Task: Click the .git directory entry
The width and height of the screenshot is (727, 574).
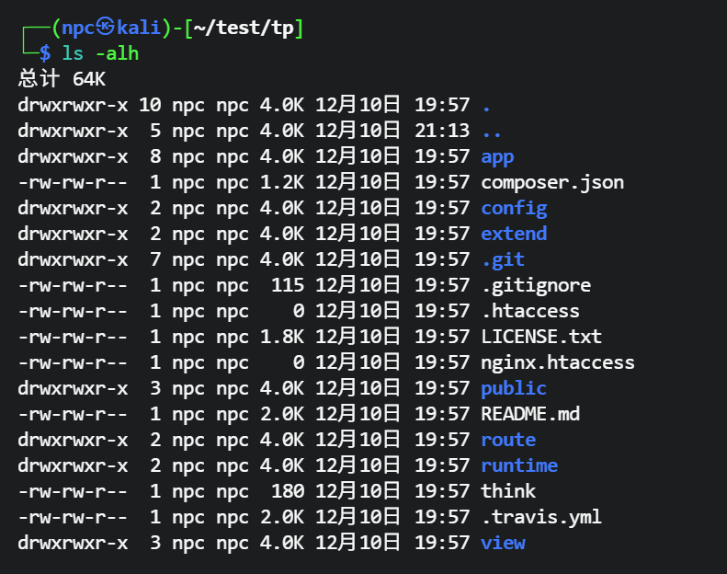Action: [503, 259]
